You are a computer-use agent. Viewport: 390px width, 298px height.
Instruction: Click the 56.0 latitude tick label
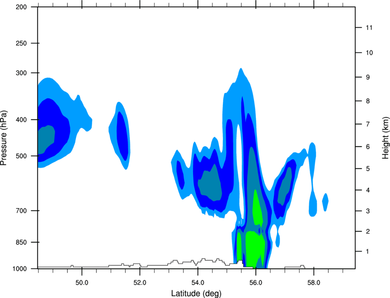(x=256, y=283)
